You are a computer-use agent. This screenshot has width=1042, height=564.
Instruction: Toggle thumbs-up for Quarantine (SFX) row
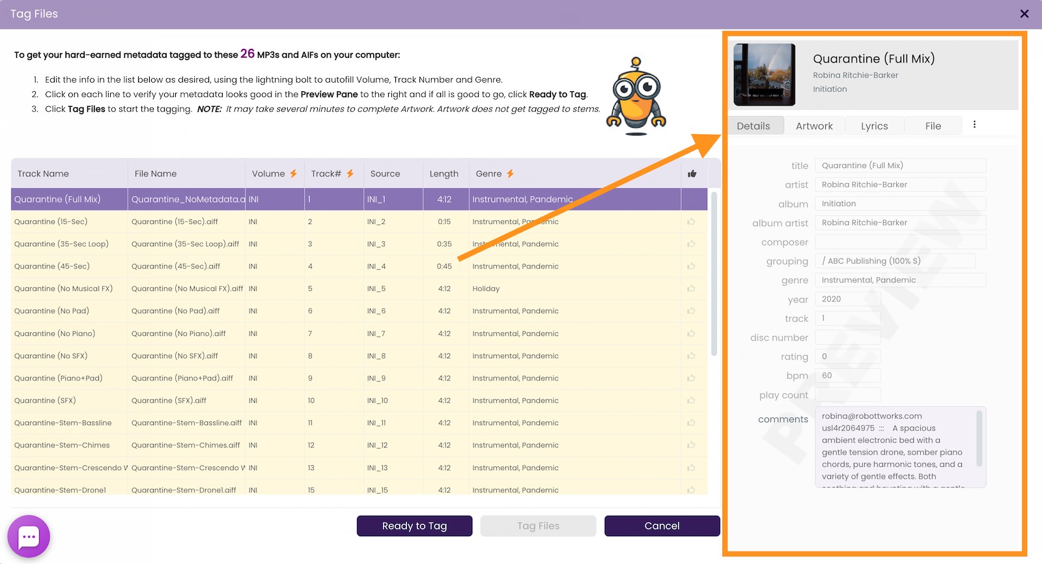691,401
